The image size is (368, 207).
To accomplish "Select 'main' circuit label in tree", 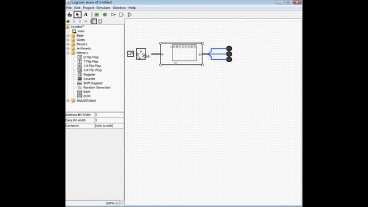I will pyautogui.click(x=81, y=31).
